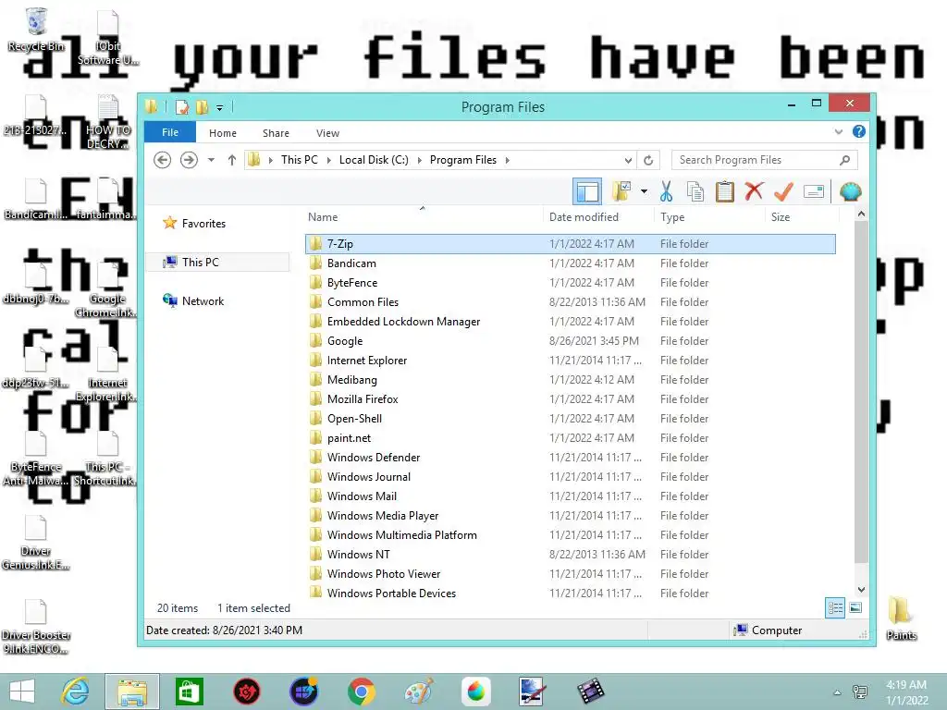Click This PC in the address bar
Image resolution: width=947 pixels, height=710 pixels.
click(299, 160)
